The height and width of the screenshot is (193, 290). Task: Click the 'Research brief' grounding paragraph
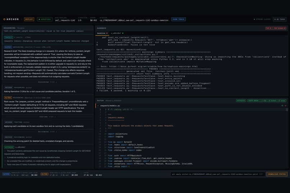[47, 64]
